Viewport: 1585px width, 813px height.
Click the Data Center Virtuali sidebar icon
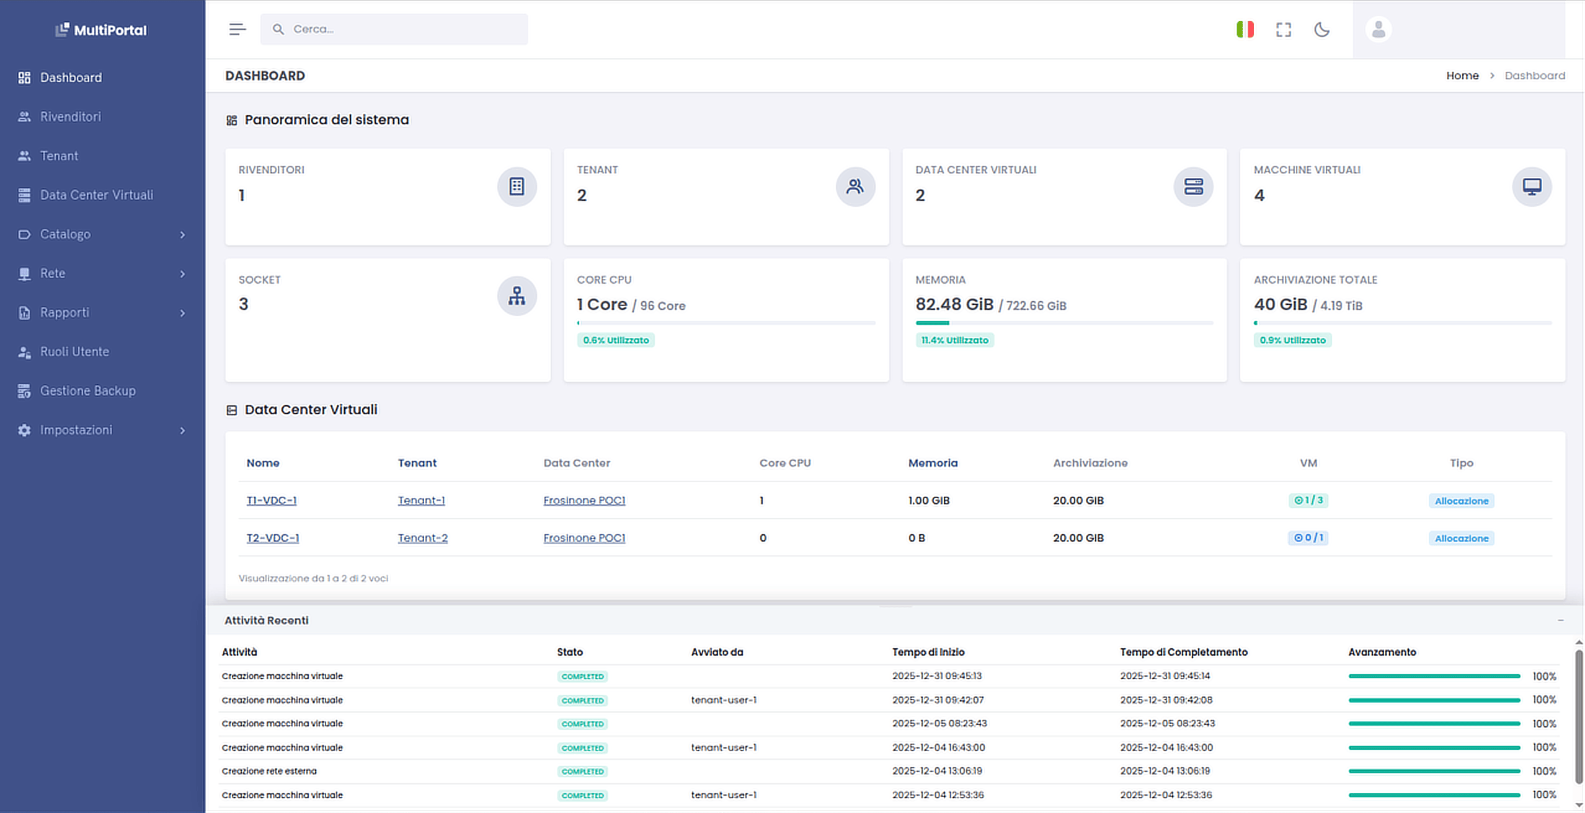[24, 195]
